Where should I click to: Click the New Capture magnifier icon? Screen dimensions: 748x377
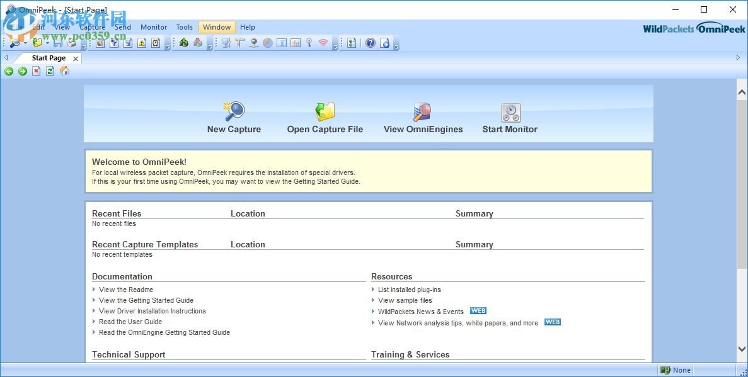[234, 112]
